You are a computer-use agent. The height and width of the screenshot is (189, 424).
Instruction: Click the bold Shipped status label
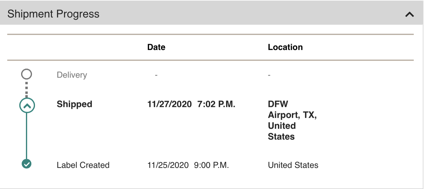[74, 104]
